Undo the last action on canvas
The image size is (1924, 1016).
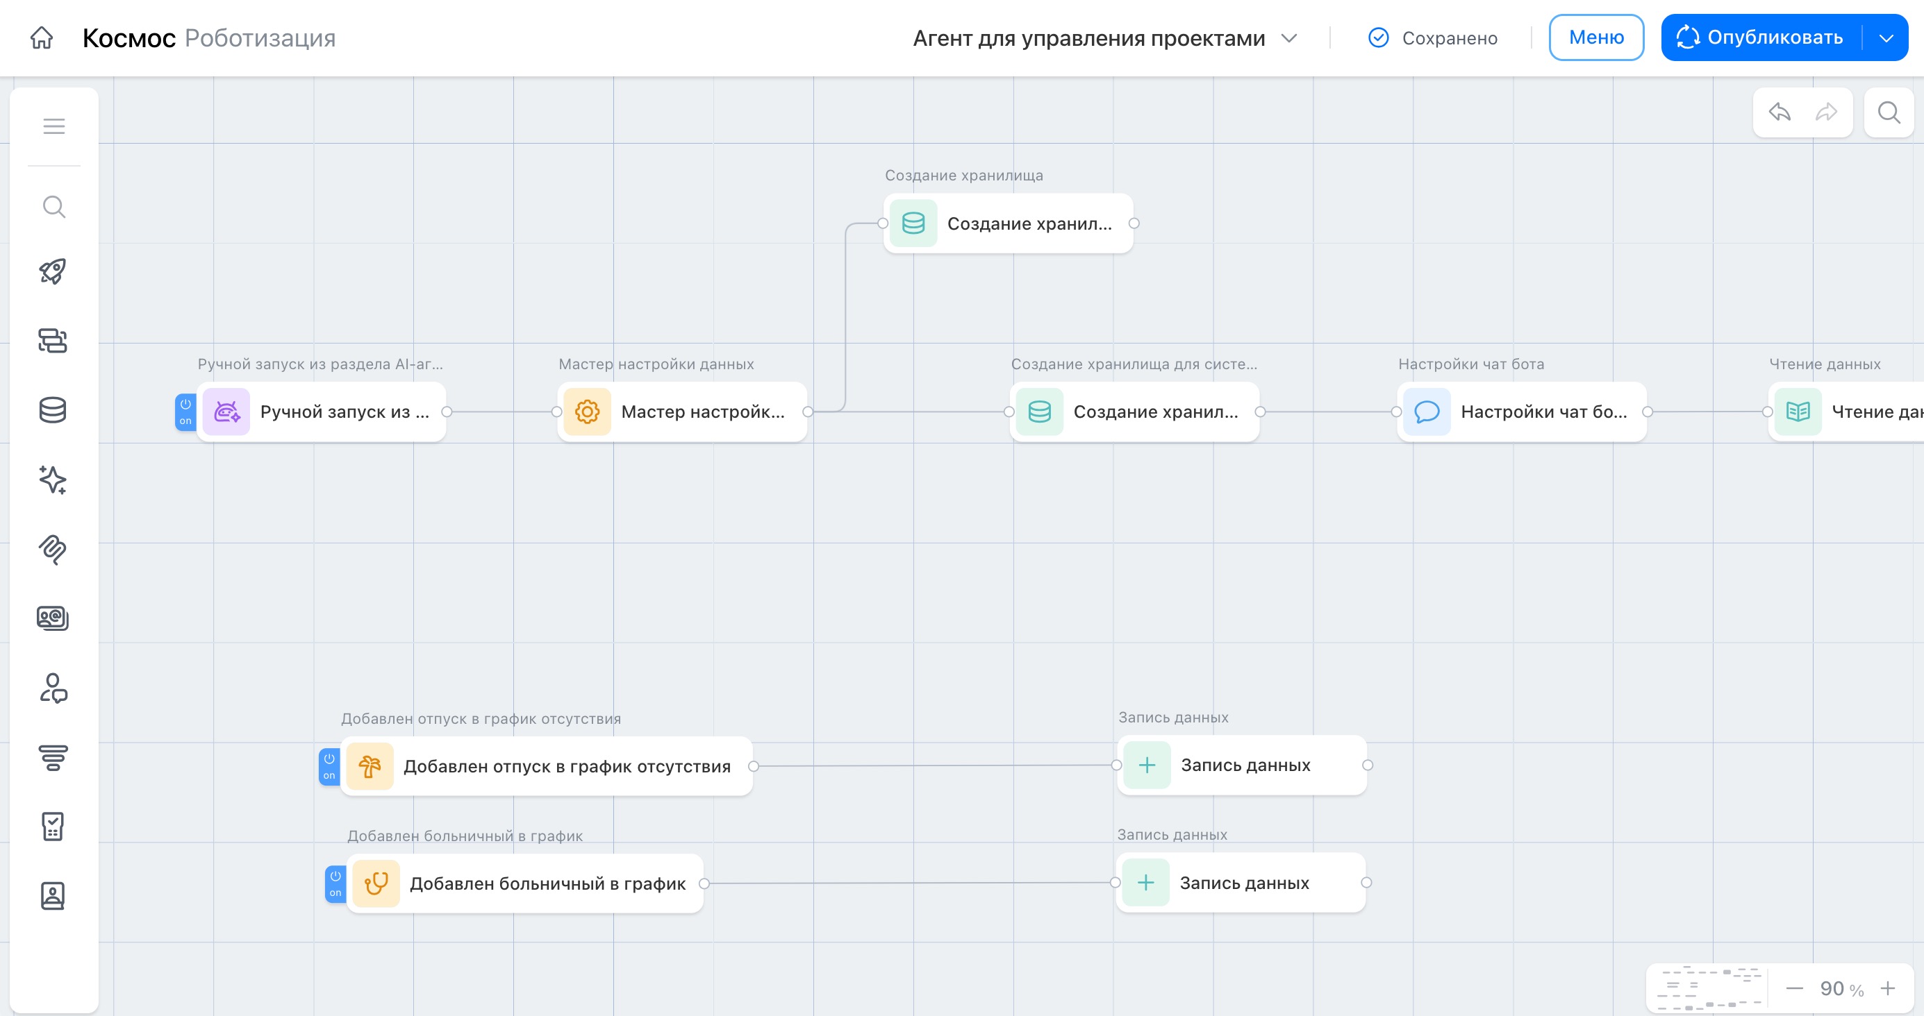(1779, 112)
